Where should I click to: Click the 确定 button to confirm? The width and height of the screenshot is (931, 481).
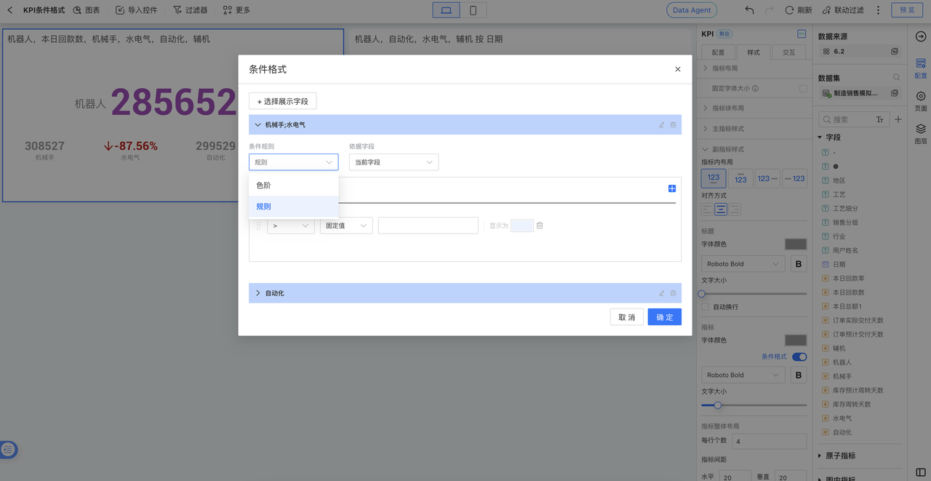pos(664,317)
